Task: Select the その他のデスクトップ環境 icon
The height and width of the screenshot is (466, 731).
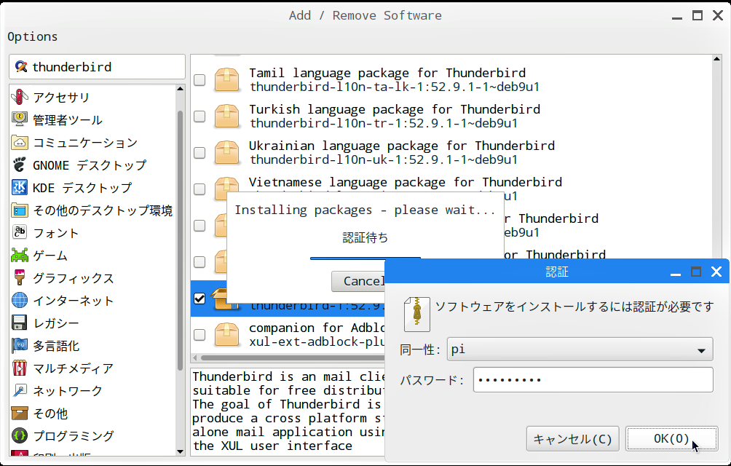Action: 20,210
